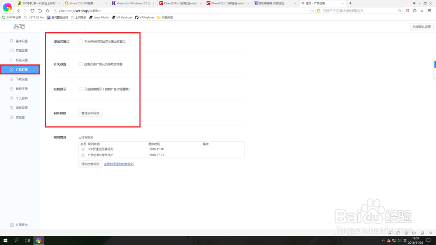This screenshot has width=436, height=245.
Task: Click the 管理例外网站 button
Action: pos(90,113)
